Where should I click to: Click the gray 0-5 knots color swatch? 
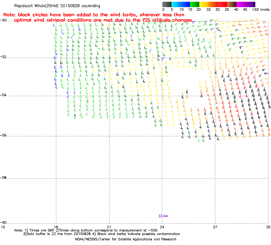[167, 4]
